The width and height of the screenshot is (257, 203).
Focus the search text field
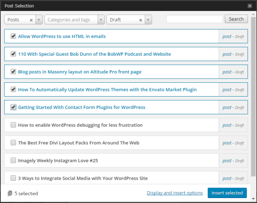(x=195, y=19)
